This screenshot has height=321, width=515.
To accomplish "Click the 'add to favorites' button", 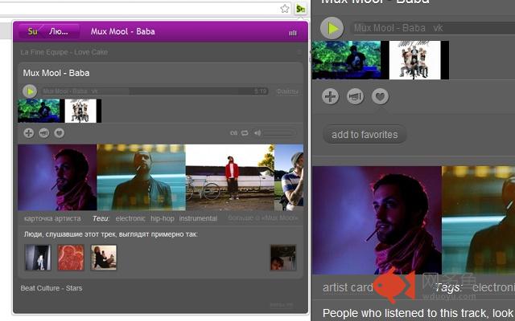I will coord(365,134).
